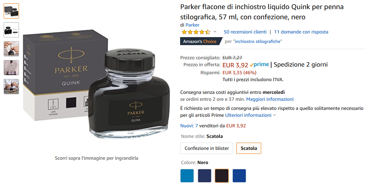Select the fifth thumbnail of person writing
Viewport: 373px width, 187px height.
click(x=11, y=87)
